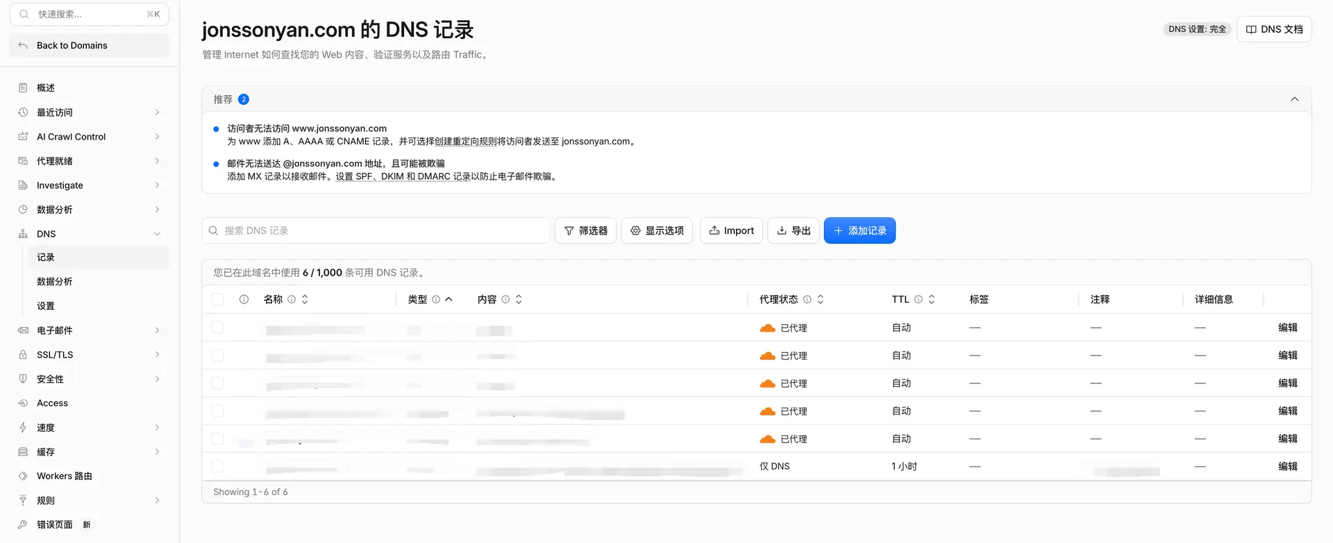The image size is (1333, 543).
Task: Collapse the 推荐 panel with its chevron
Action: coord(1295,99)
